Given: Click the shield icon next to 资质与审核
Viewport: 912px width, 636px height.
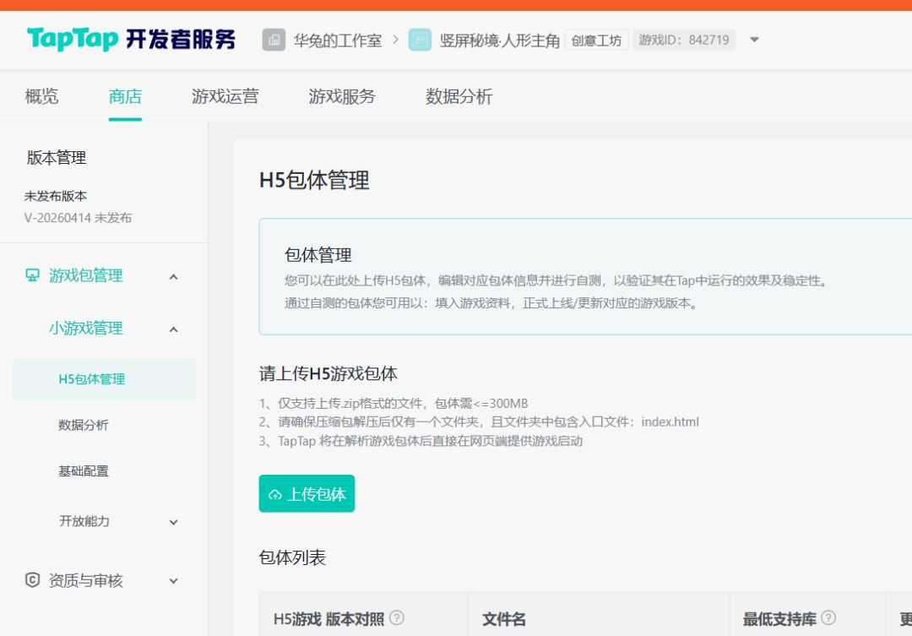Looking at the screenshot, I should click(33, 579).
